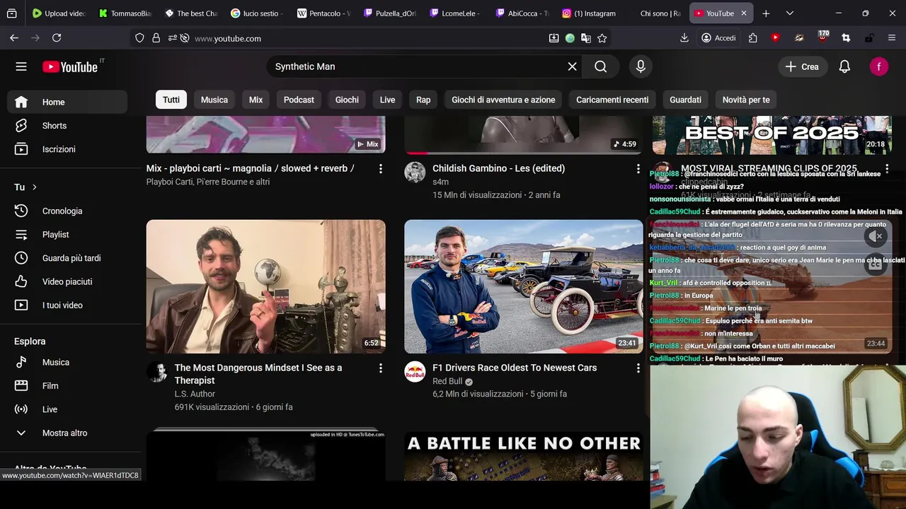Click the Crea create button

802,66
